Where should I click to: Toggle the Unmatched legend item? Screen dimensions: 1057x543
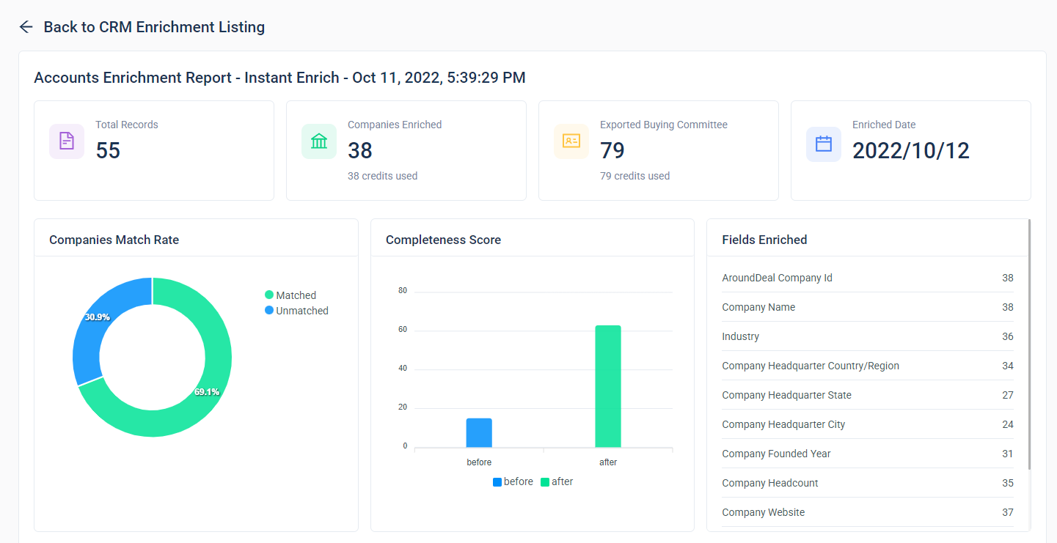pos(296,311)
